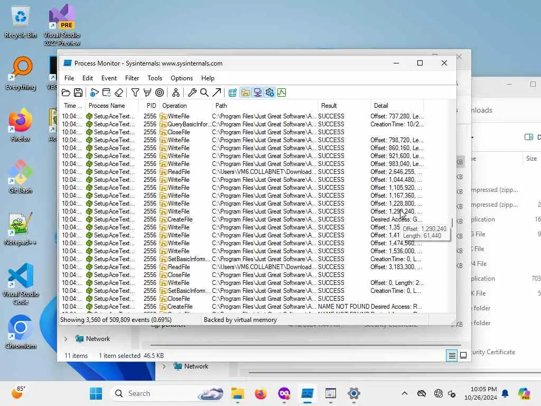Screen dimensions: 541x406
Task: Toggle Show Process and Thread Activity button
Action: [x=269, y=93]
